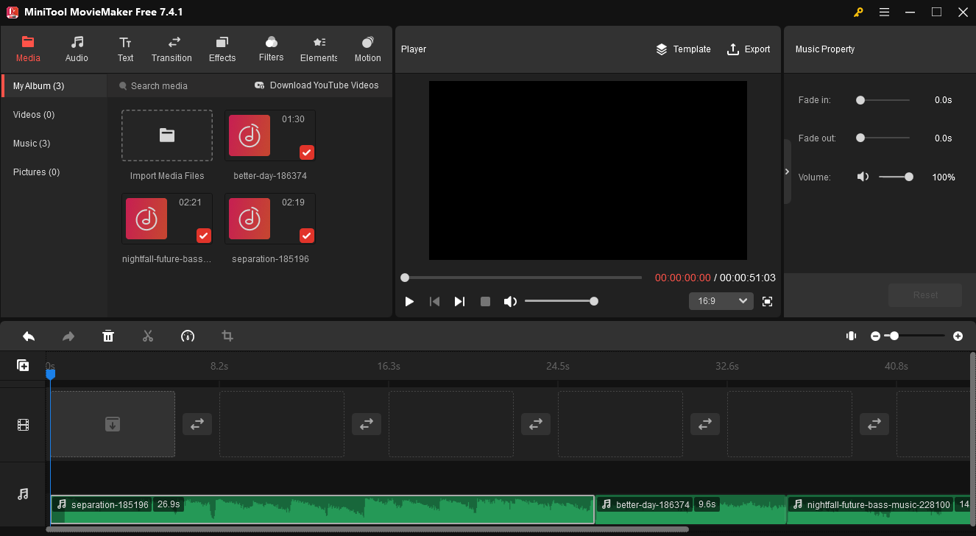This screenshot has width=976, height=536.
Task: Select better-day-186374 audio clip on timeline
Action: tap(690, 509)
